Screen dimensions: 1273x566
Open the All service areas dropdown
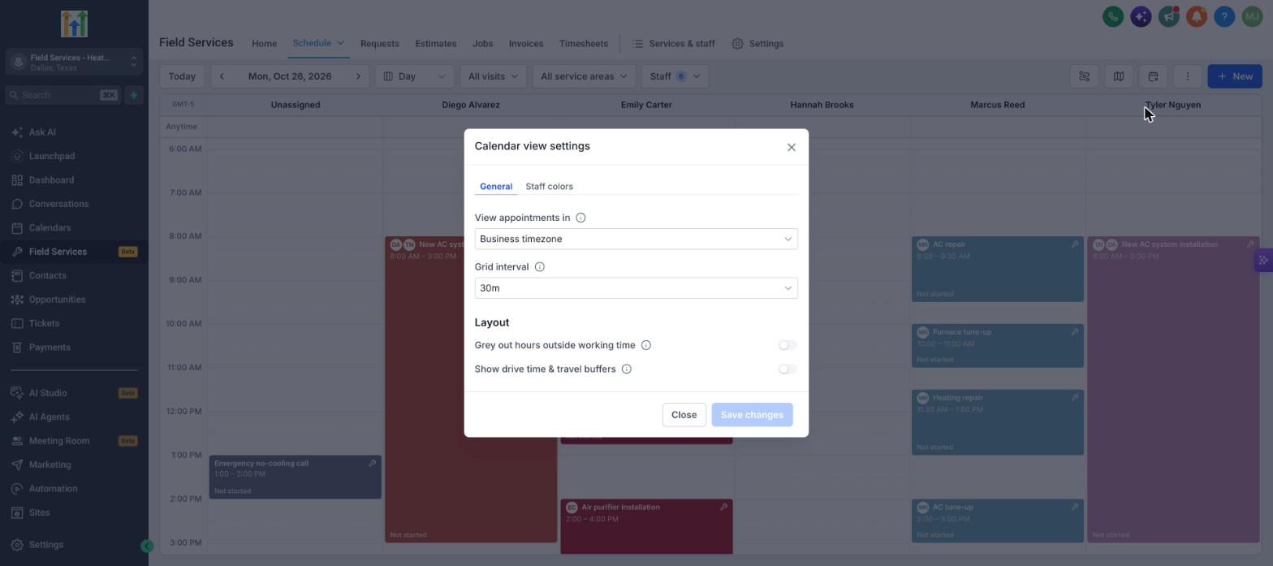click(584, 76)
